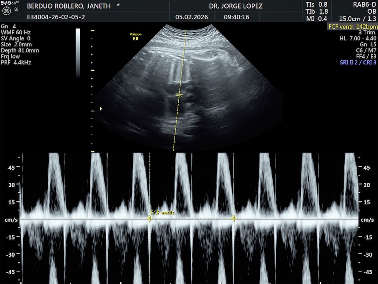
Task: Click the 3 Trim. preset label
Action: (367, 32)
